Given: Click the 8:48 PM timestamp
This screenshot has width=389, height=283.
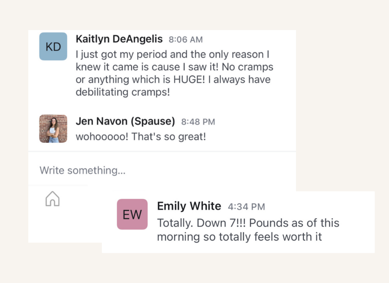Looking at the screenshot, I should (x=198, y=122).
